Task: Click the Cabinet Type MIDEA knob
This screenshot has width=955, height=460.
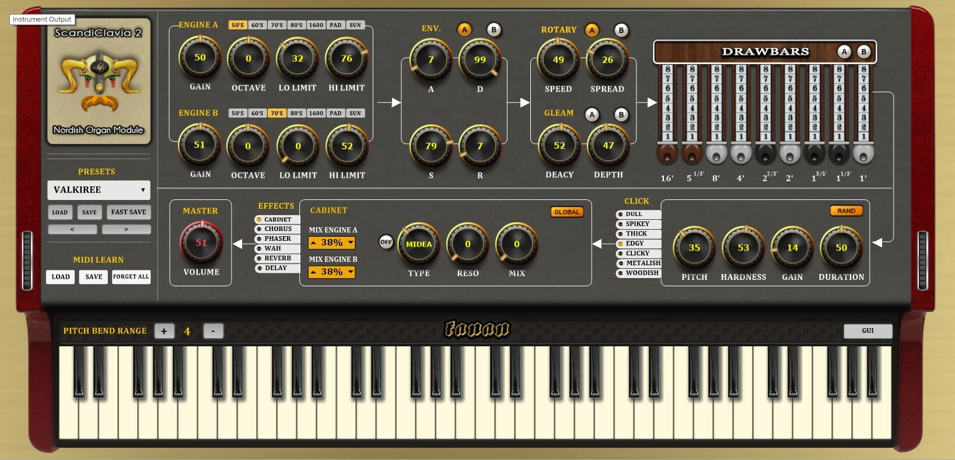Action: point(418,244)
